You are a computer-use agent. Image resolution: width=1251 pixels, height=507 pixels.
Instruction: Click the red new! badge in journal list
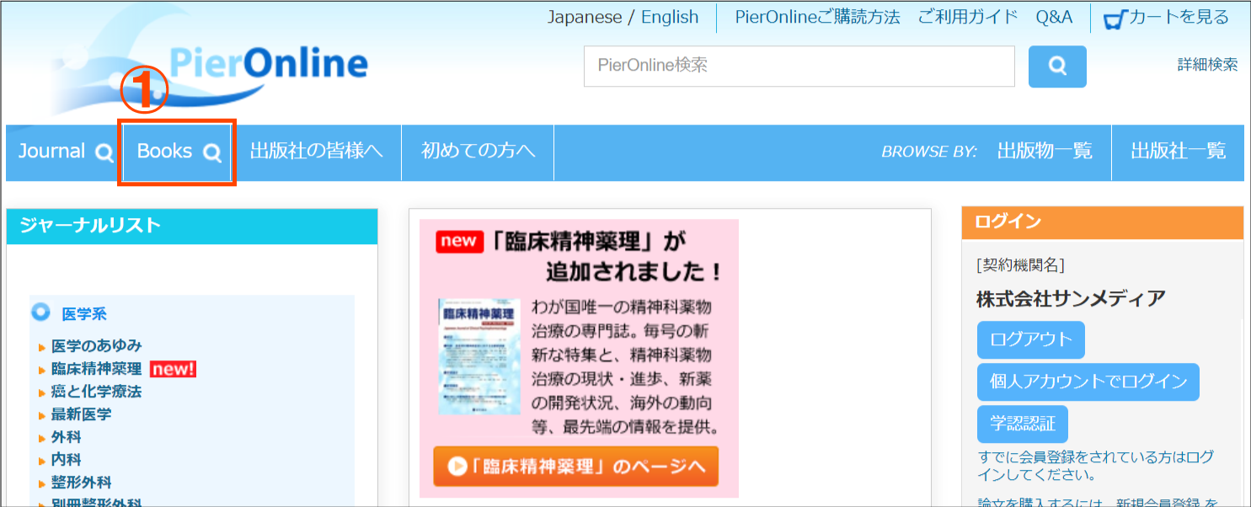pos(173,369)
